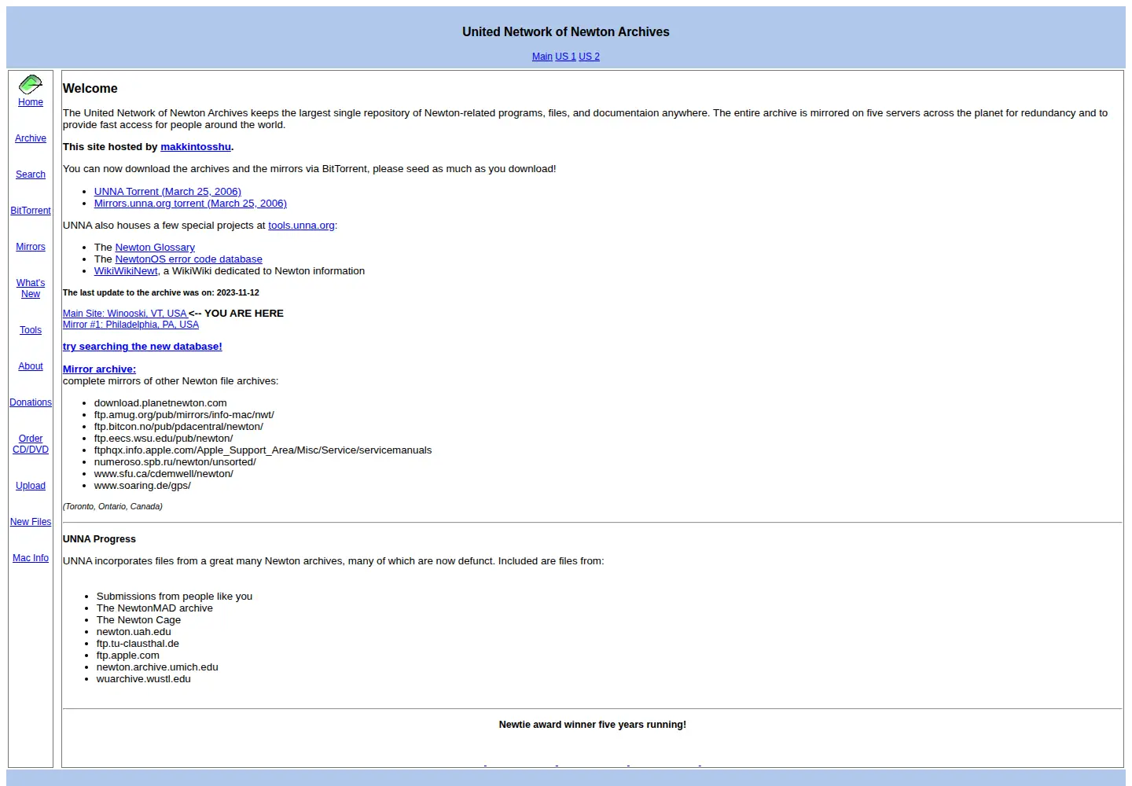The height and width of the screenshot is (786, 1132).
Task: Switch to the US 2 mirror link
Action: tap(590, 57)
